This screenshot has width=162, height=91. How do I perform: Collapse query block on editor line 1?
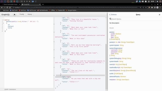3,20
